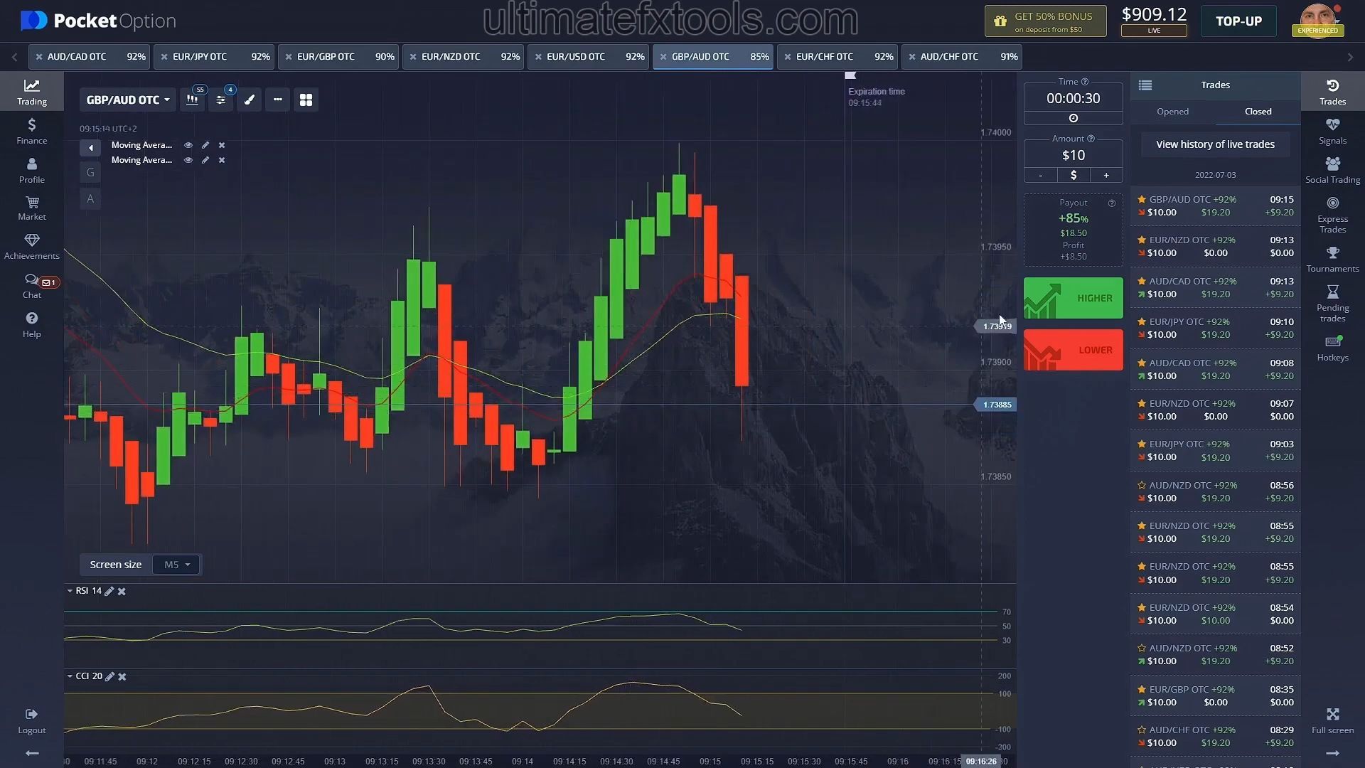This screenshot has width=1365, height=768.
Task: Open the Help question icon
Action: tap(31, 325)
